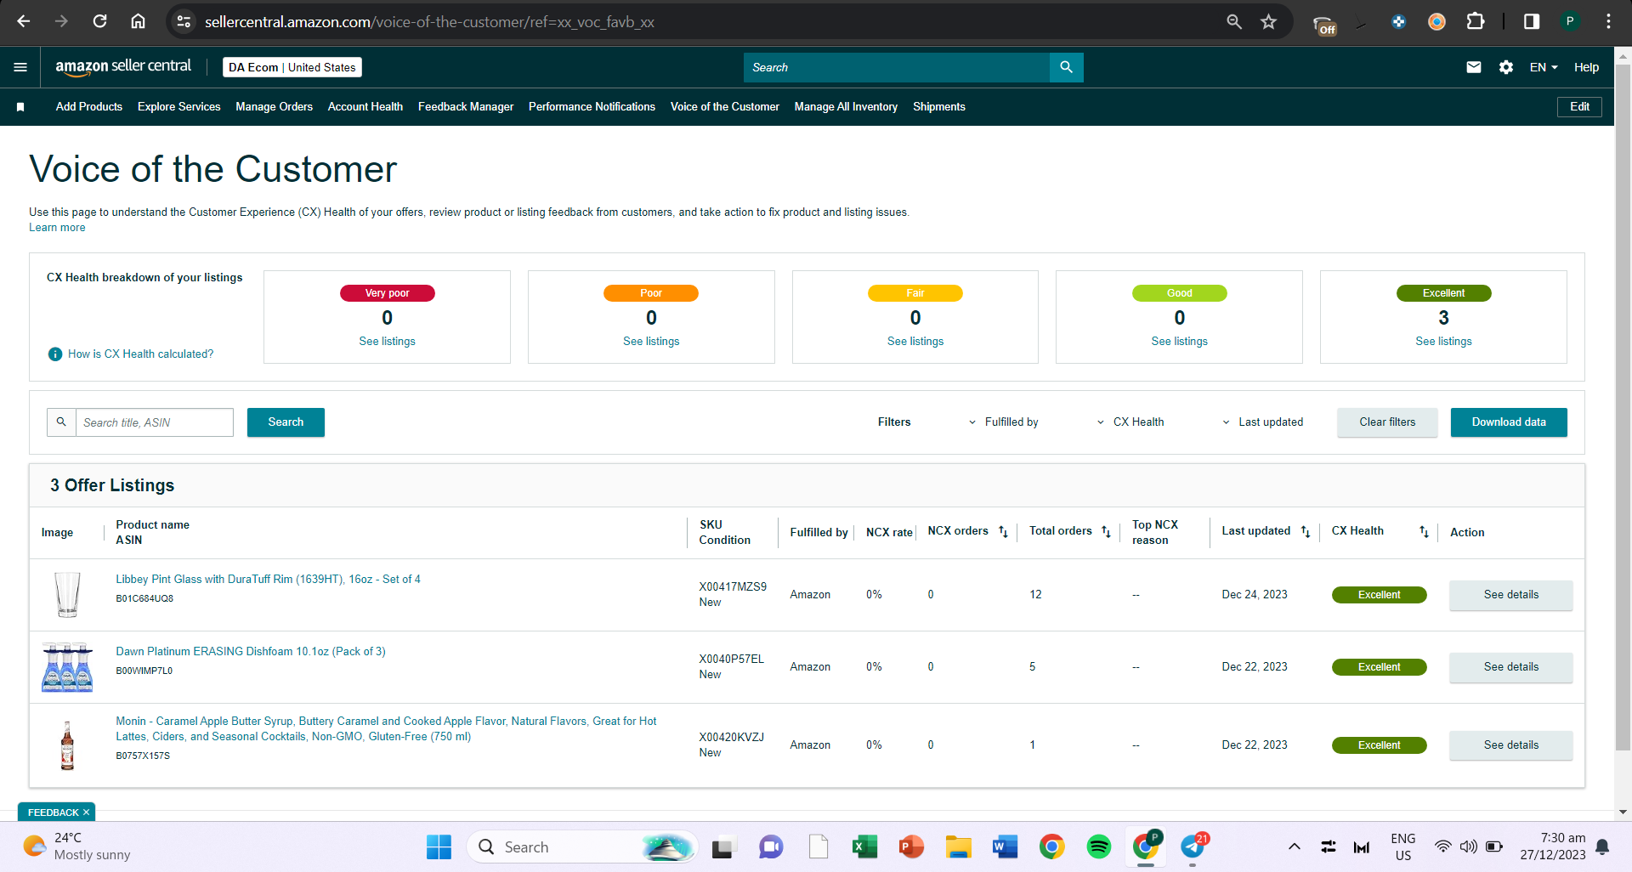Click the Help link in header
This screenshot has width=1632, height=872.
click(x=1586, y=67)
